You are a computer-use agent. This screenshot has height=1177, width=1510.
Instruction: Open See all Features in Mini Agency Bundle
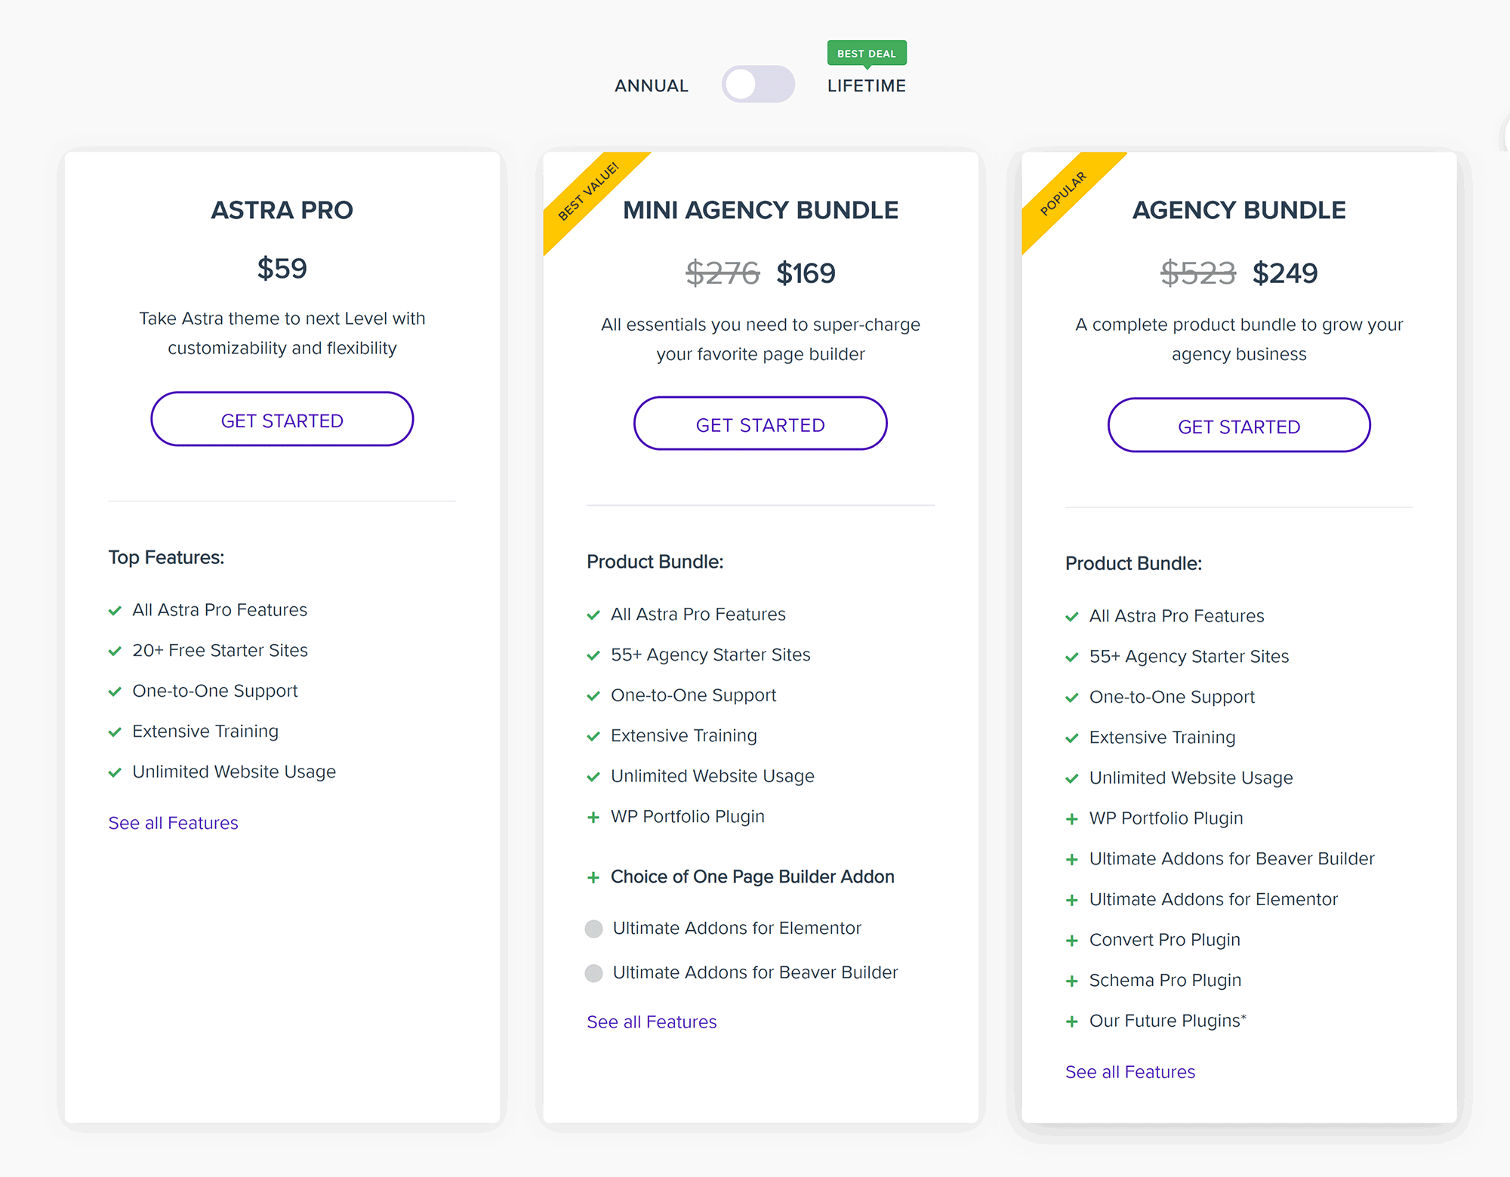click(x=652, y=1021)
